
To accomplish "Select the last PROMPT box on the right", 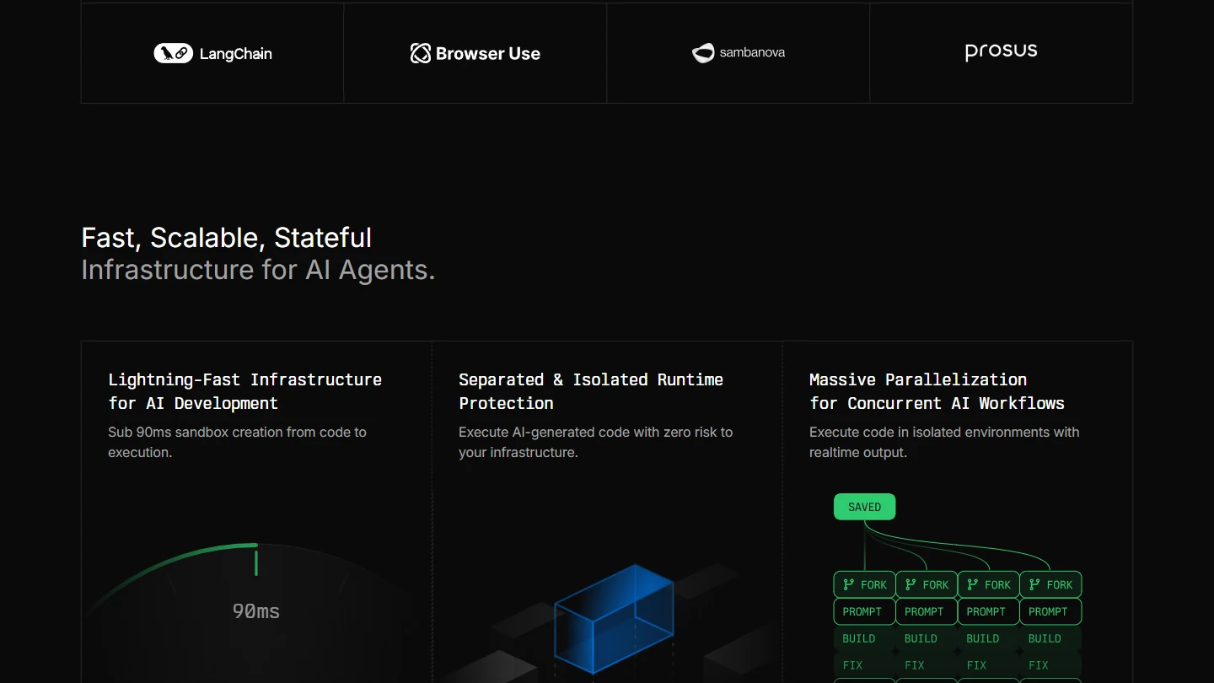I will tap(1050, 611).
